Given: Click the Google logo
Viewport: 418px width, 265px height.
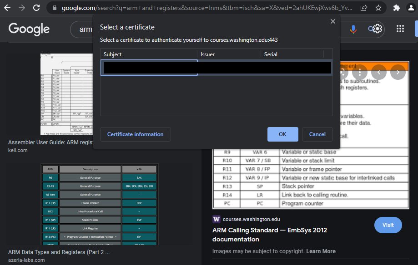Looking at the screenshot, I should [29, 29].
